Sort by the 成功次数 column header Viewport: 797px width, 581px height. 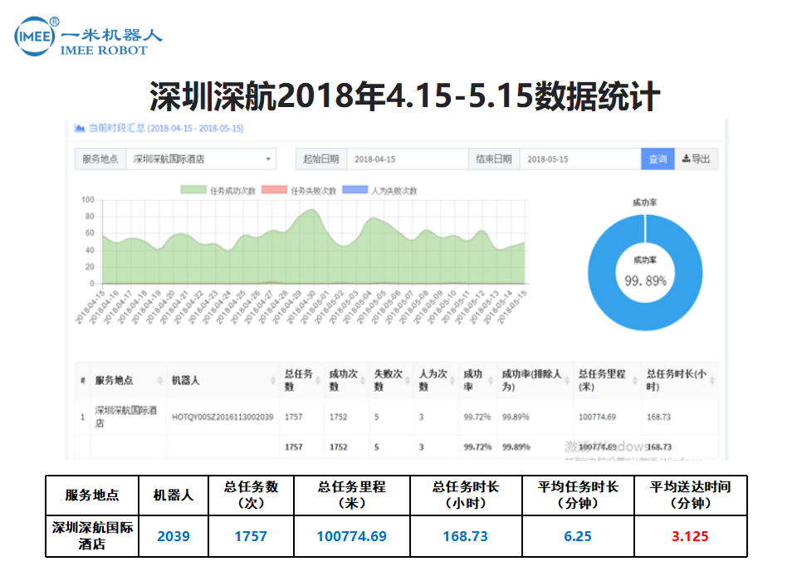tap(347, 380)
